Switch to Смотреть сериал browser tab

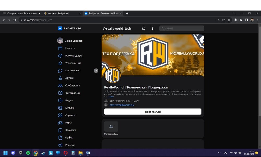point(22,14)
